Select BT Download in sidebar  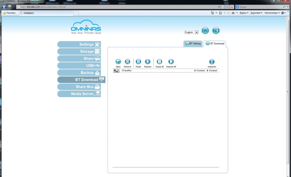[x=81, y=80]
